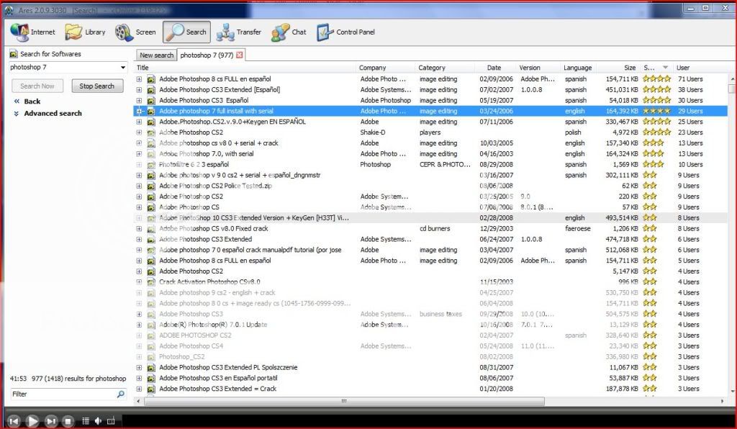
Task: Skip to next track in player bar
Action: (x=51, y=421)
